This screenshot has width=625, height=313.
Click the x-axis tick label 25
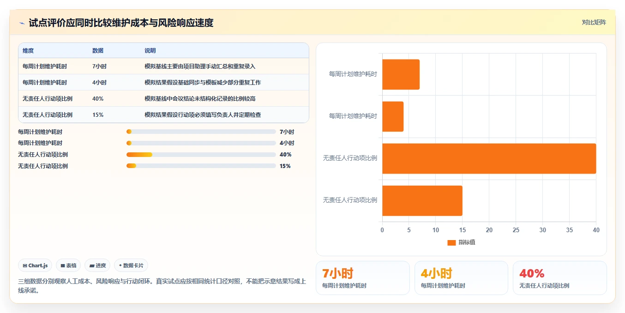point(516,230)
